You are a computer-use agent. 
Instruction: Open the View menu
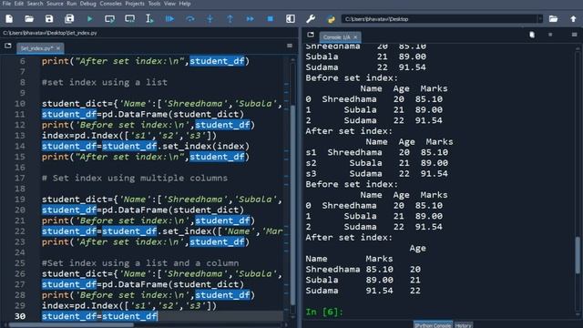(x=169, y=4)
